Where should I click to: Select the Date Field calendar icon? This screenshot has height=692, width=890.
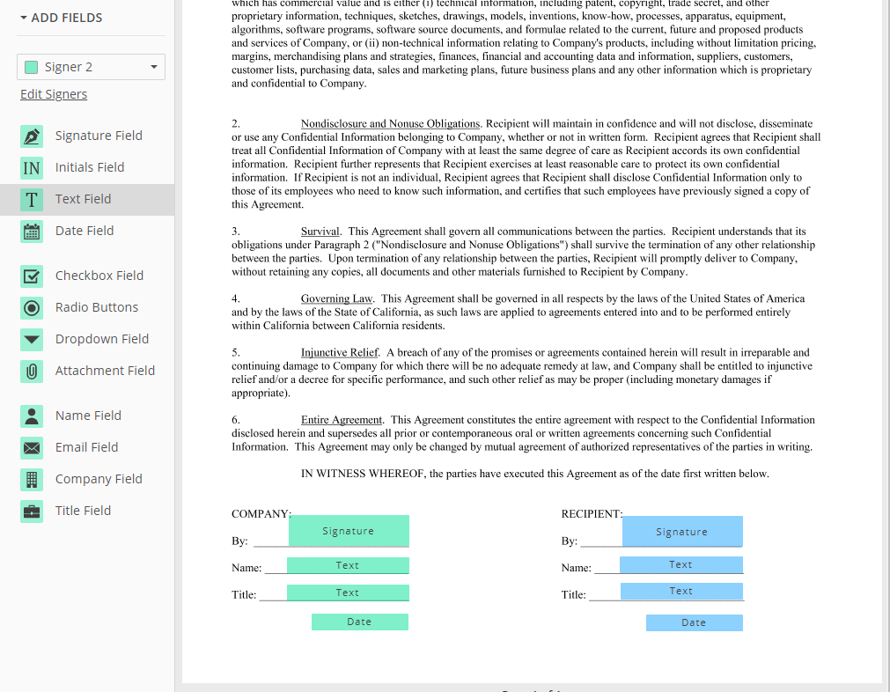[32, 232]
